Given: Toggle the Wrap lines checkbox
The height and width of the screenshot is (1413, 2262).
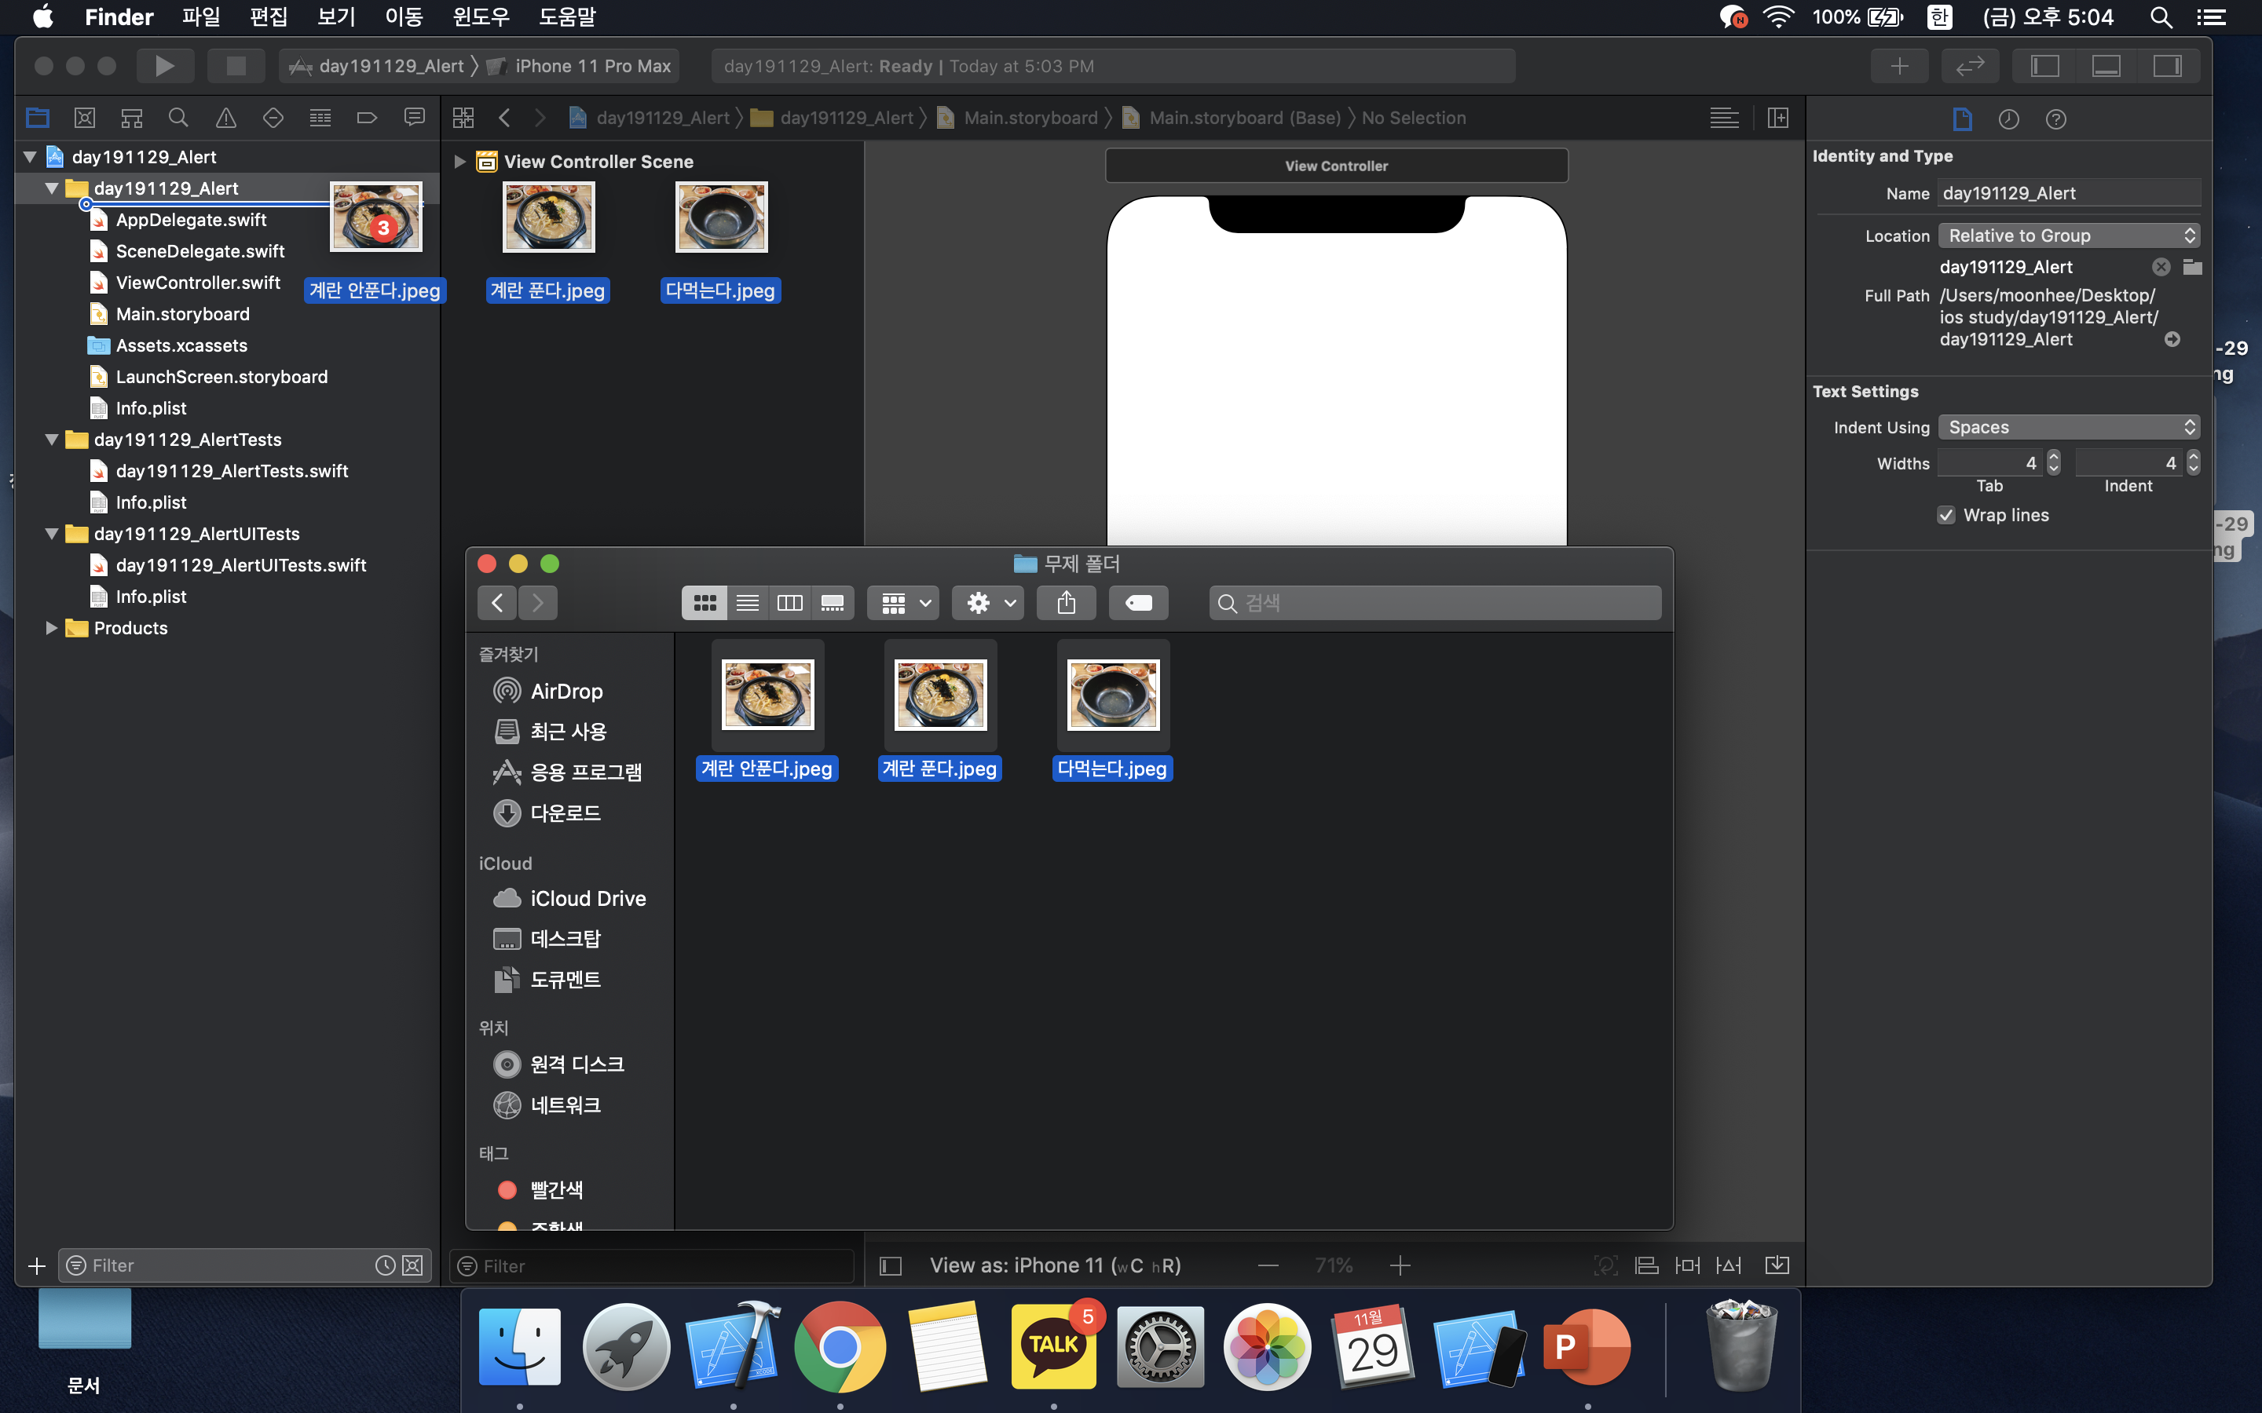Looking at the screenshot, I should (x=1946, y=515).
